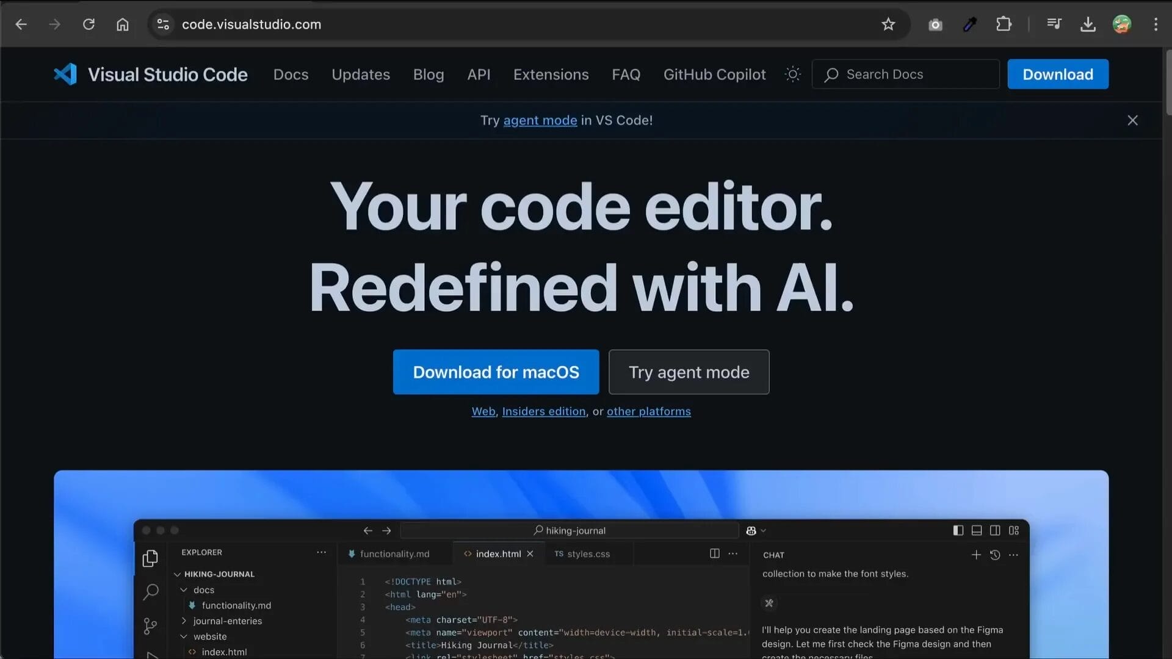Image resolution: width=1172 pixels, height=659 pixels.
Task: Switch to the styles.css tab
Action: coord(588,553)
